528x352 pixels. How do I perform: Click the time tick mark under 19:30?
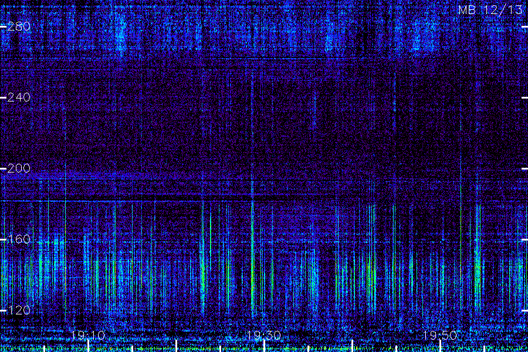click(x=265, y=346)
